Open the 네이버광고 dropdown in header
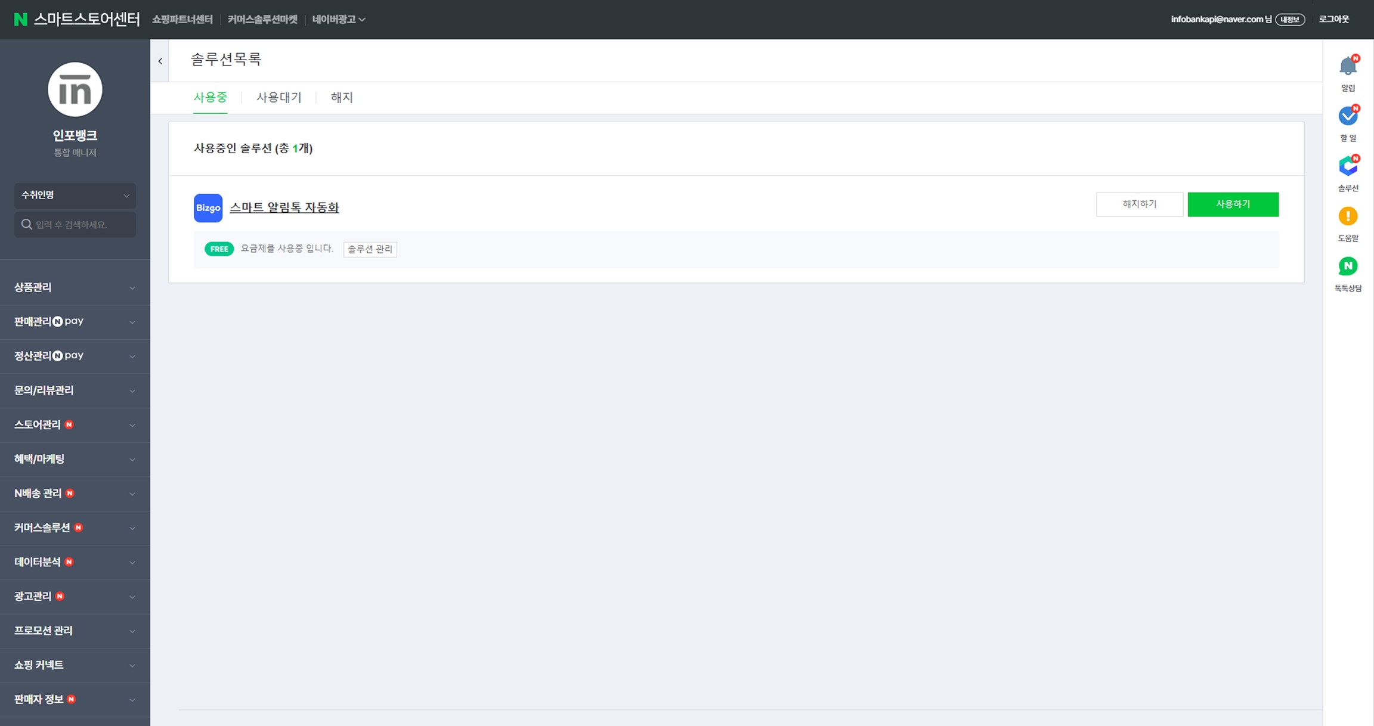 coord(338,19)
